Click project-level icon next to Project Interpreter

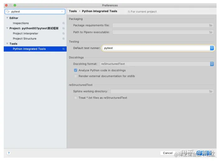pos(63,33)
